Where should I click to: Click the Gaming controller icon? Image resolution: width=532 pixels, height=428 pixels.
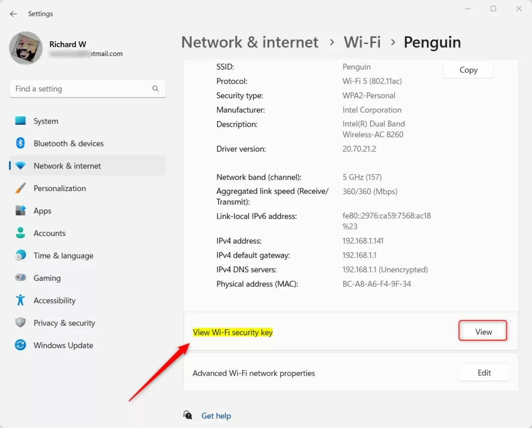pyautogui.click(x=20, y=278)
